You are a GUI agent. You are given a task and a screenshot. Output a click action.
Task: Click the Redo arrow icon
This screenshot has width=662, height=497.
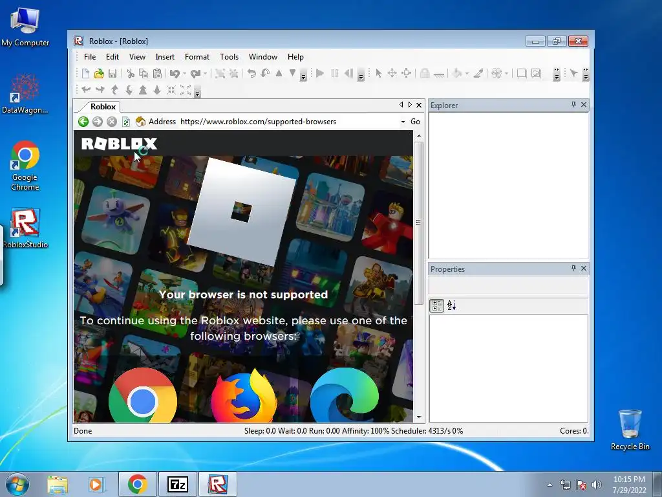(x=195, y=74)
